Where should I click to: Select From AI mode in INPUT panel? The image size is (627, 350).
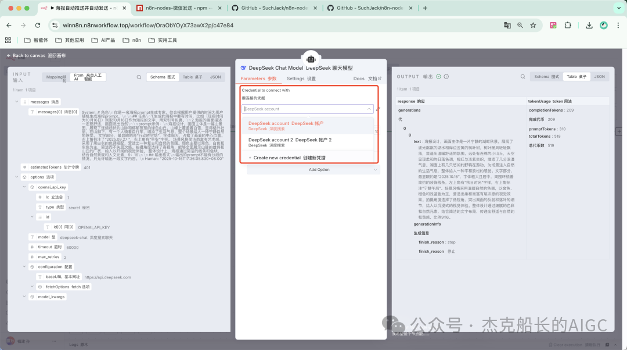pyautogui.click(x=88, y=77)
